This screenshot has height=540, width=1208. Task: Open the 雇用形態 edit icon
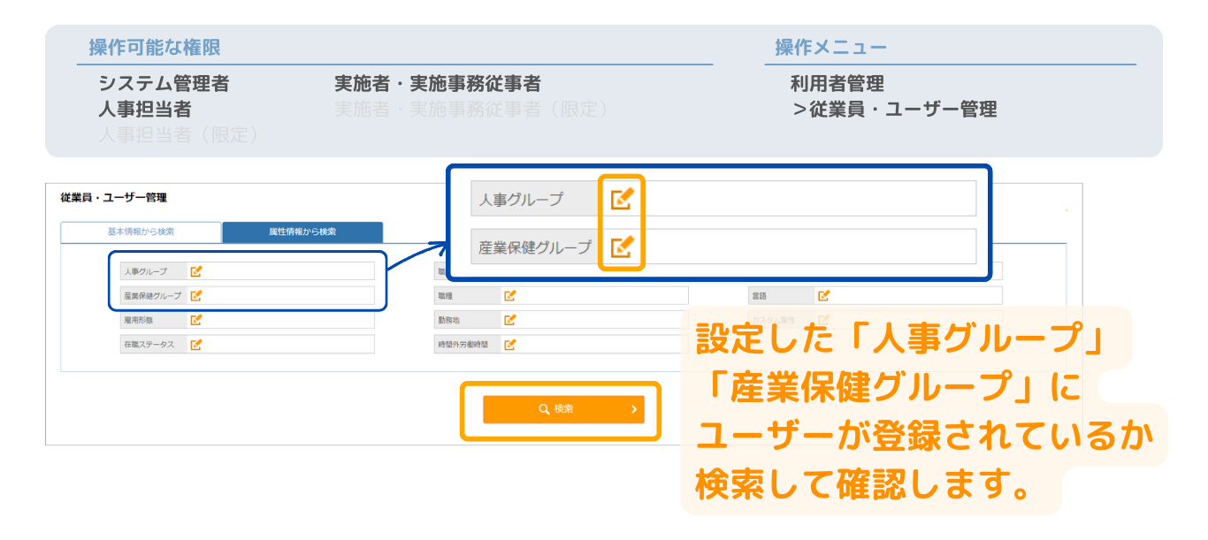point(196,320)
